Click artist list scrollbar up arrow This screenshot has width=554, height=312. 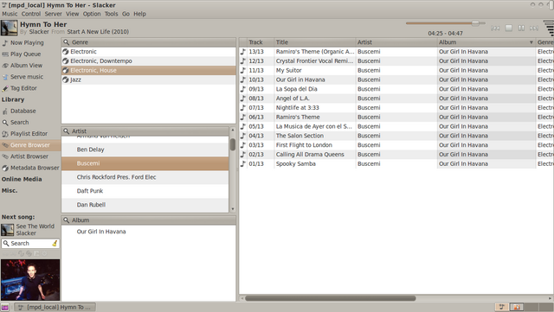(x=233, y=130)
